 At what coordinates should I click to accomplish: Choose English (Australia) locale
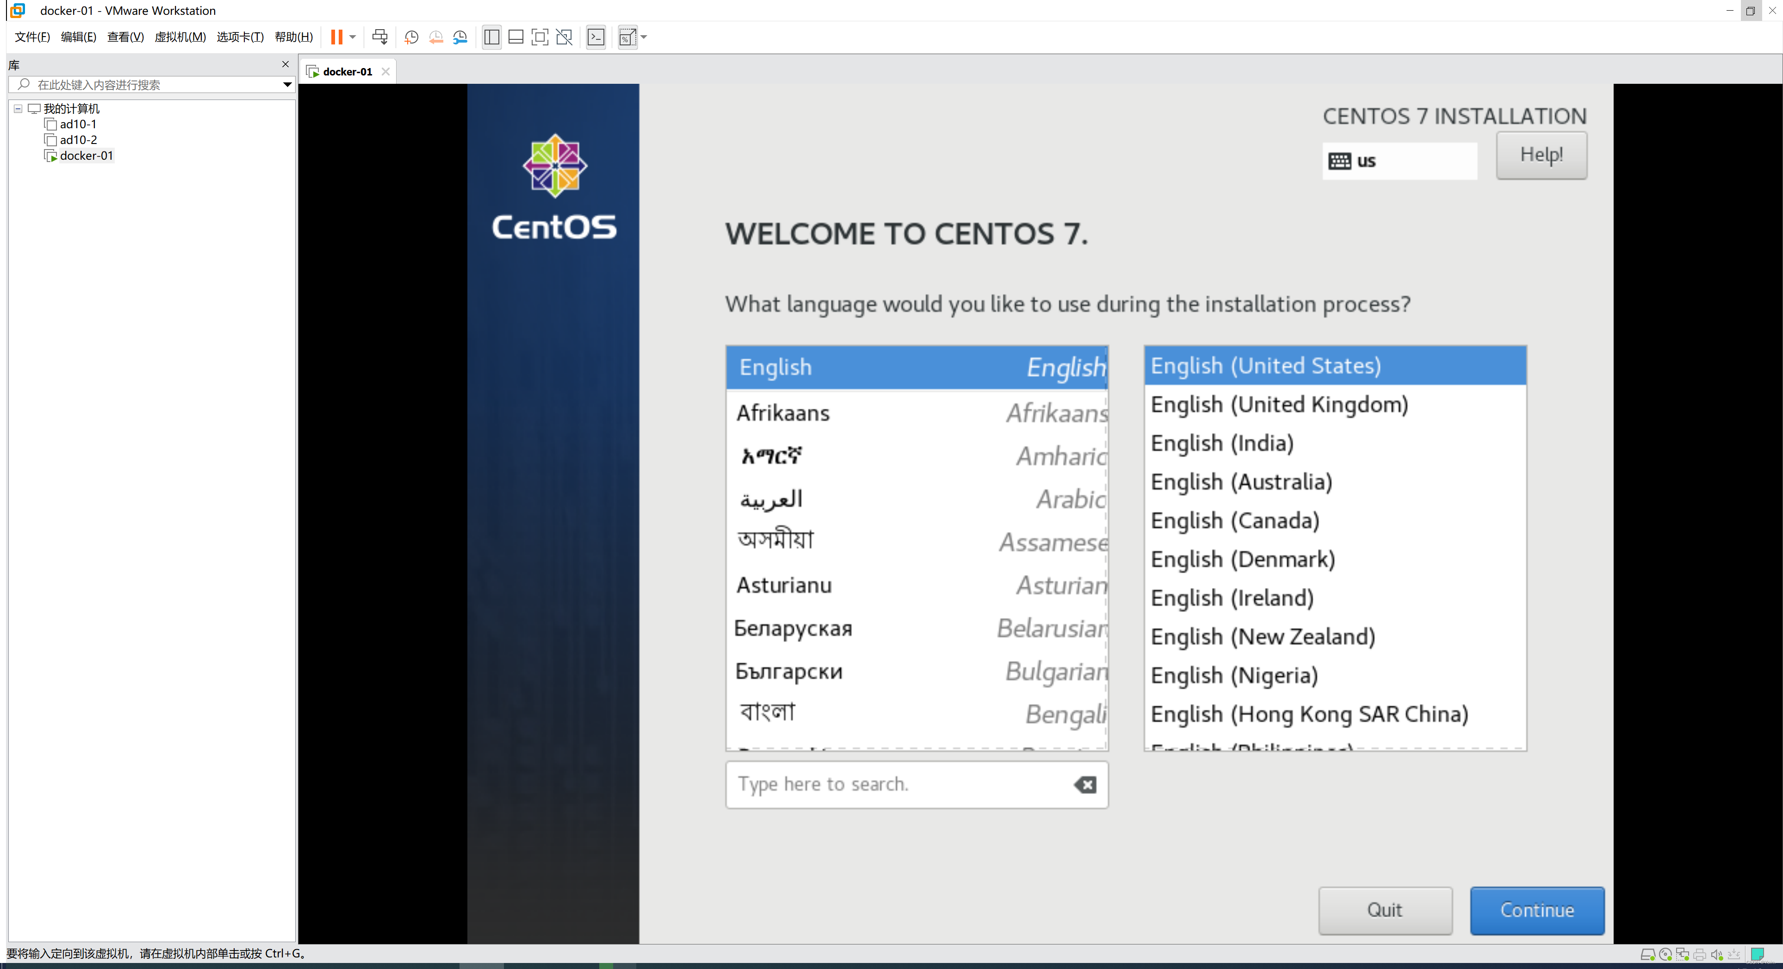[1335, 482]
